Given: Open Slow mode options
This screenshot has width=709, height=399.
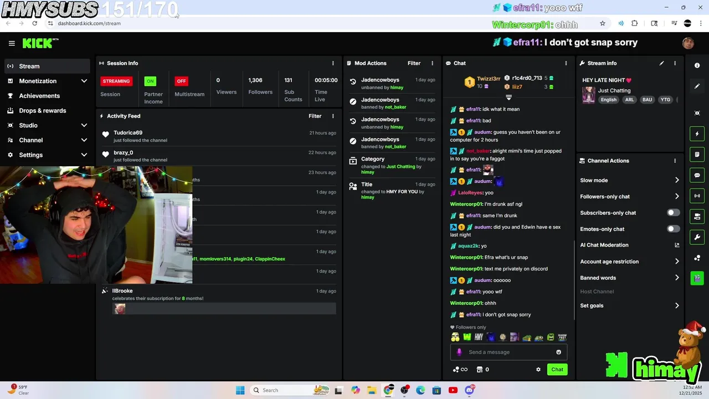Looking at the screenshot, I should click(x=629, y=180).
